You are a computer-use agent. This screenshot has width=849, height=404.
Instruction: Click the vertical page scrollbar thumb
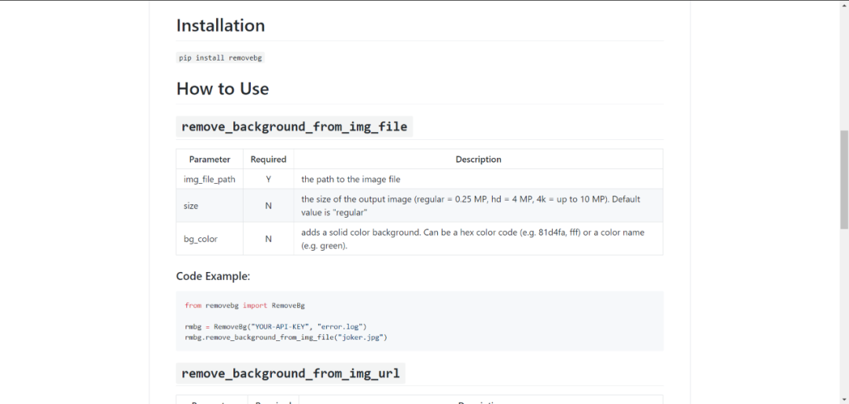tap(844, 178)
